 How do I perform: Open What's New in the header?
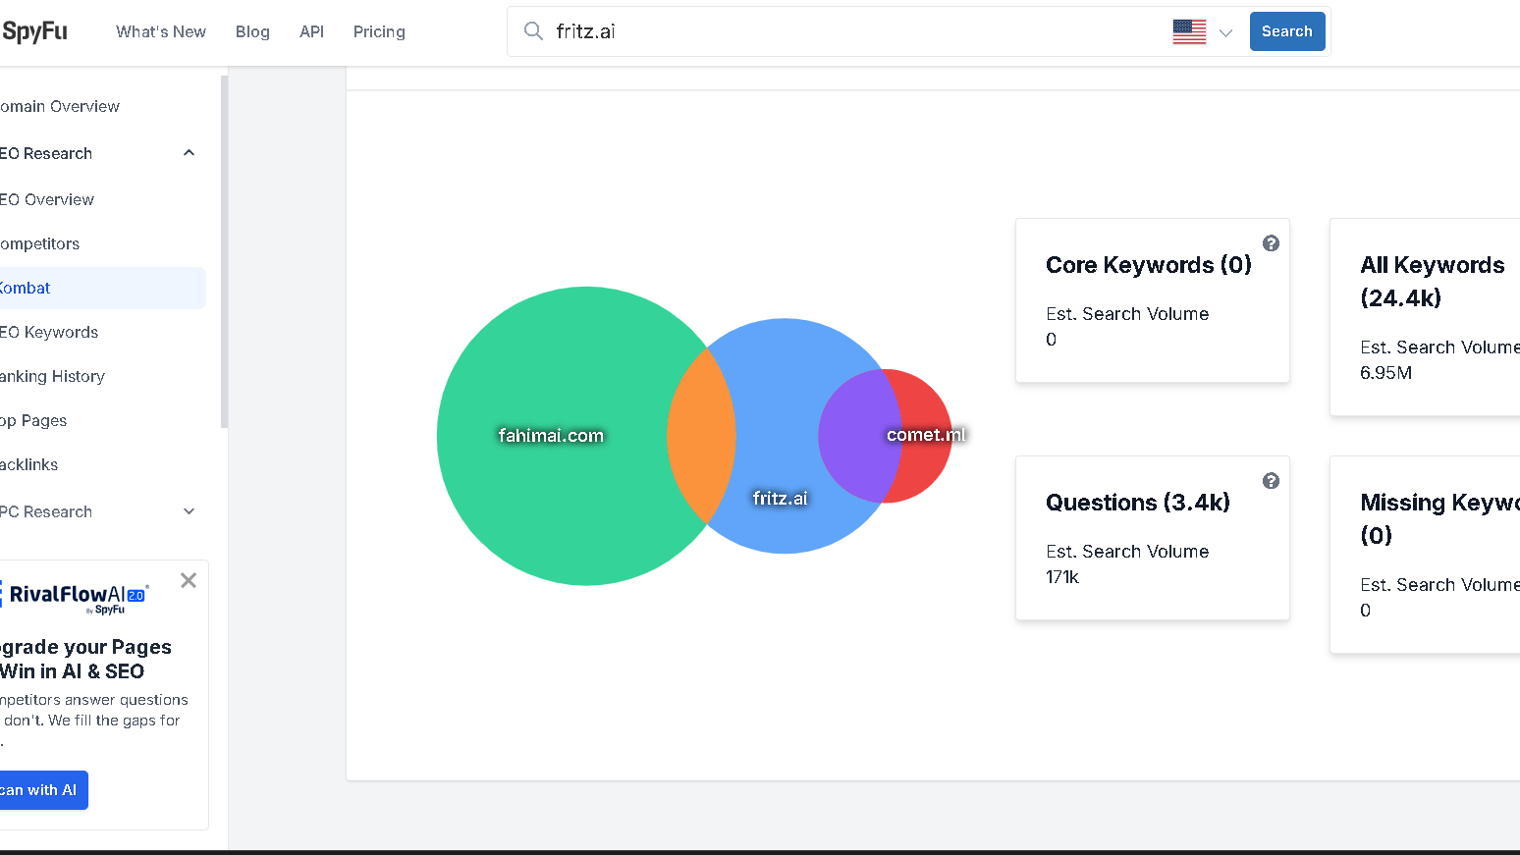pyautogui.click(x=161, y=31)
